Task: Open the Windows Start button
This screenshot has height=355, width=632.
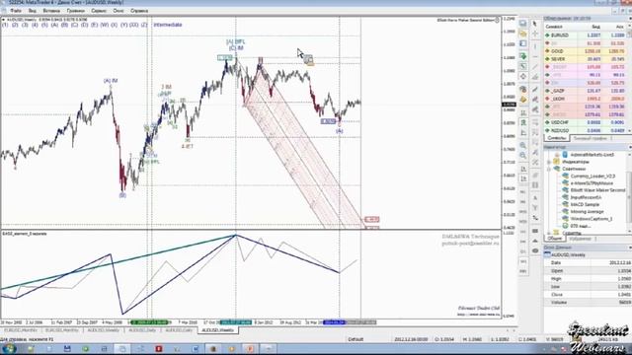Action: 9,348
